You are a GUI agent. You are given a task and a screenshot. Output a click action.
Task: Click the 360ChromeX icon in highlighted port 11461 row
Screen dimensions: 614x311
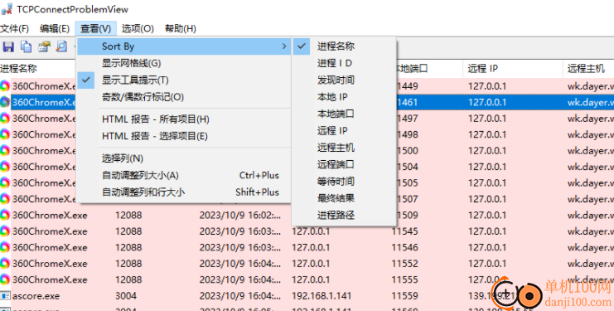coord(5,102)
